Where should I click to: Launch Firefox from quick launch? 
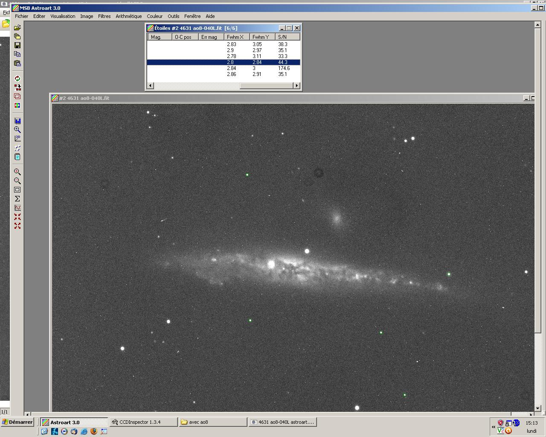coord(94,431)
